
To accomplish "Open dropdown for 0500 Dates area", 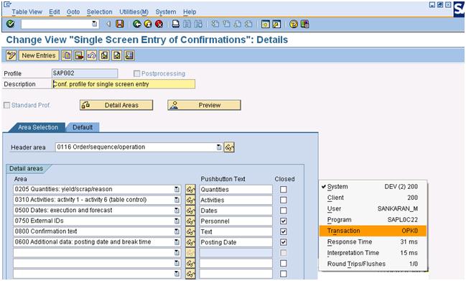I will tap(177, 211).
